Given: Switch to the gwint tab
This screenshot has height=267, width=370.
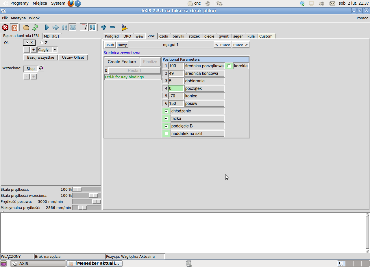Looking at the screenshot, I should (224, 36).
